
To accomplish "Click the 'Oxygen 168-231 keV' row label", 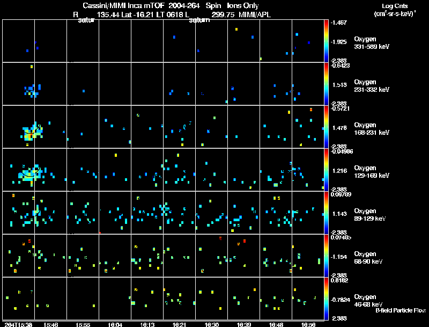I will pos(372,129).
